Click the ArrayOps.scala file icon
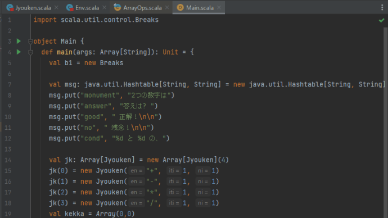 click(118, 7)
